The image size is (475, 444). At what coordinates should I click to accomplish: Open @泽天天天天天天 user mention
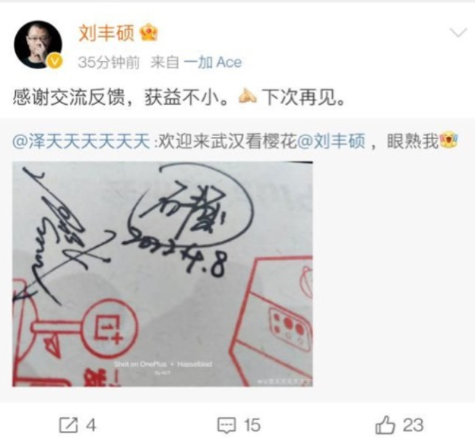click(81, 141)
